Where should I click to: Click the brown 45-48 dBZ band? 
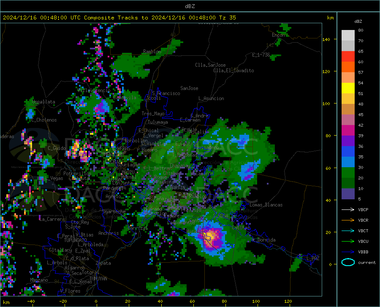click(x=348, y=109)
